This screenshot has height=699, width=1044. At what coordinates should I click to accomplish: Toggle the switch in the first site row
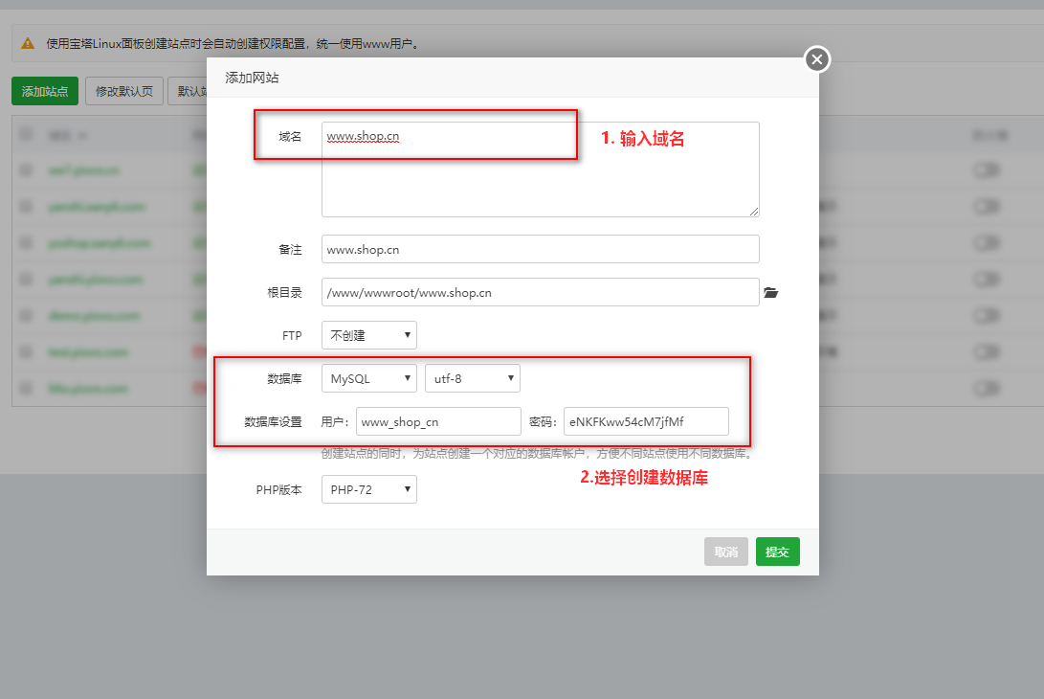click(986, 170)
